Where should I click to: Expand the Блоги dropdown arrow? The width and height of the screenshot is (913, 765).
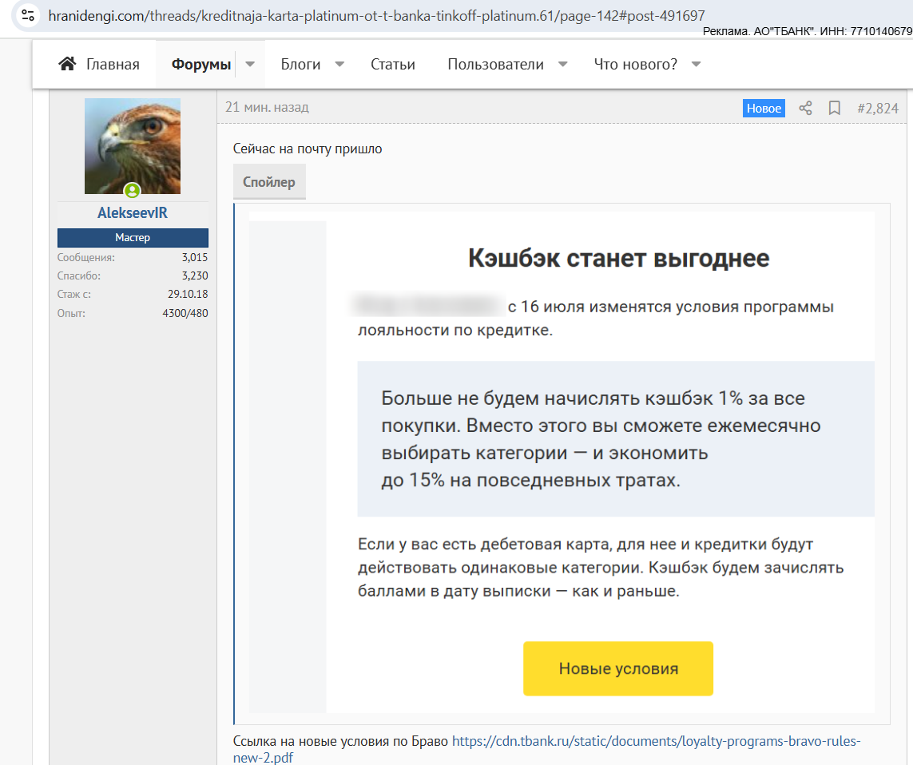[x=339, y=64]
